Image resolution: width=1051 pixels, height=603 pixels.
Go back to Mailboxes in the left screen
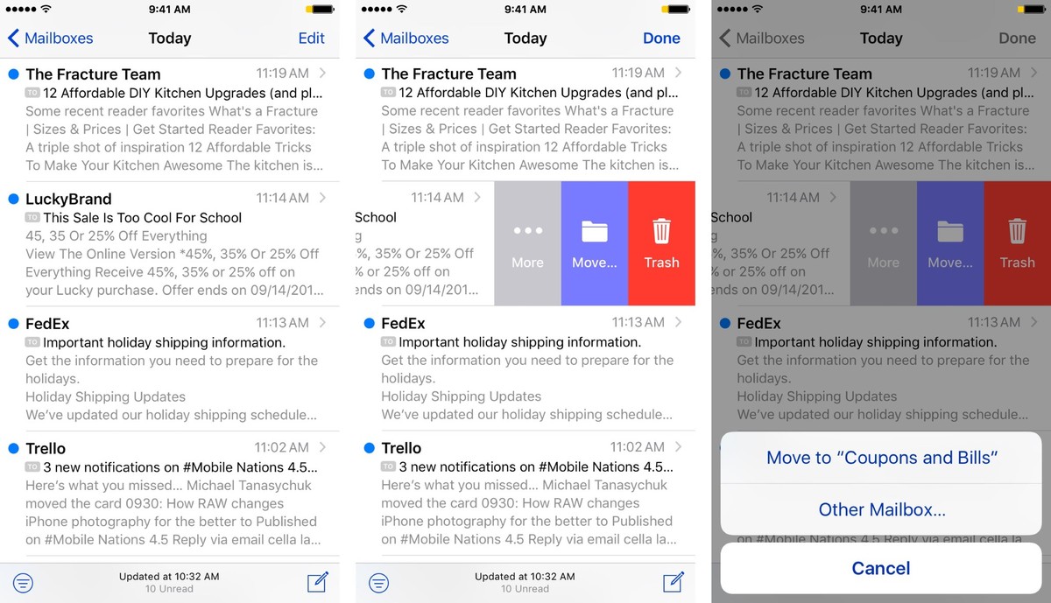(x=51, y=39)
